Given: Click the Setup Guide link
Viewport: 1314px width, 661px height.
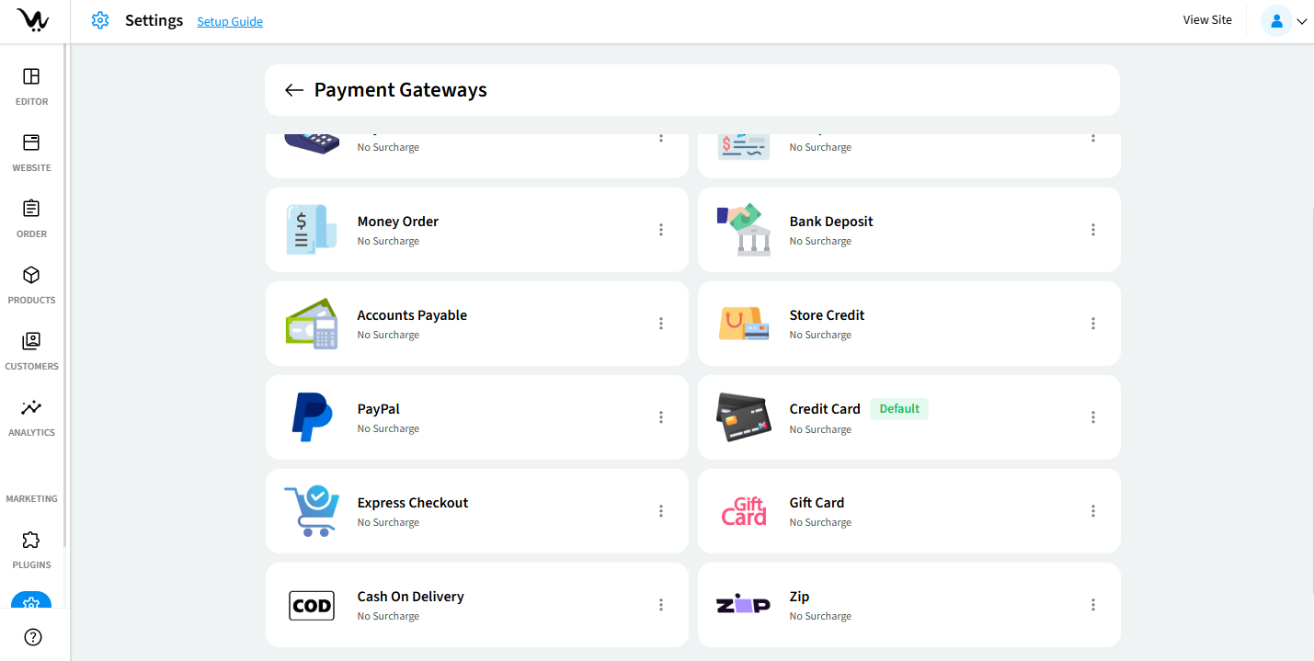Looking at the screenshot, I should pyautogui.click(x=230, y=21).
